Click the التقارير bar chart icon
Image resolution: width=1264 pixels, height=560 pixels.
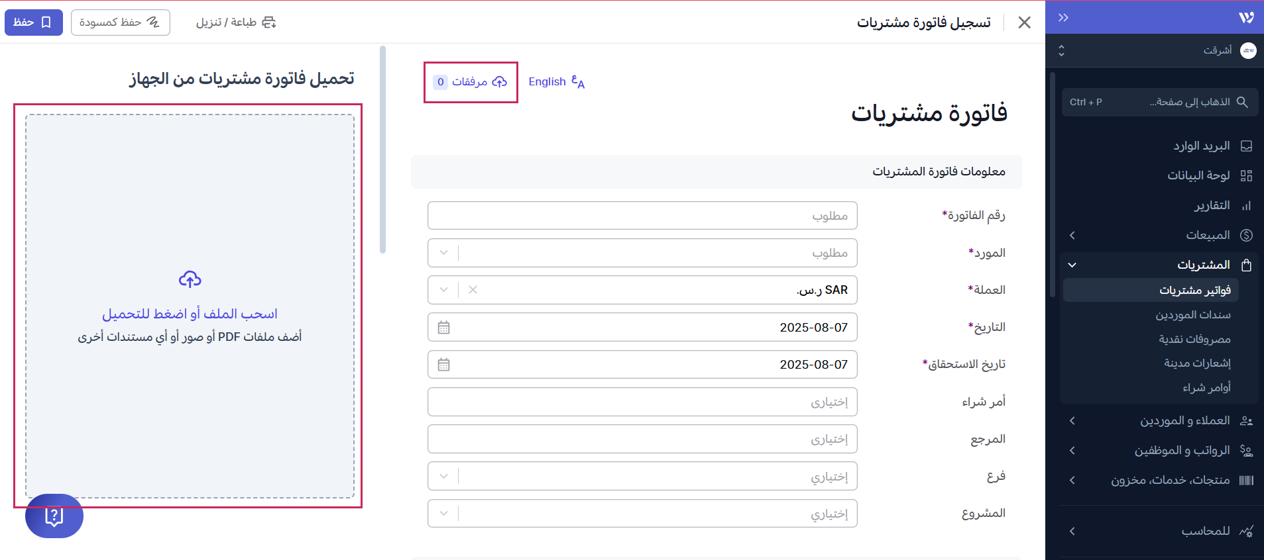1246,206
